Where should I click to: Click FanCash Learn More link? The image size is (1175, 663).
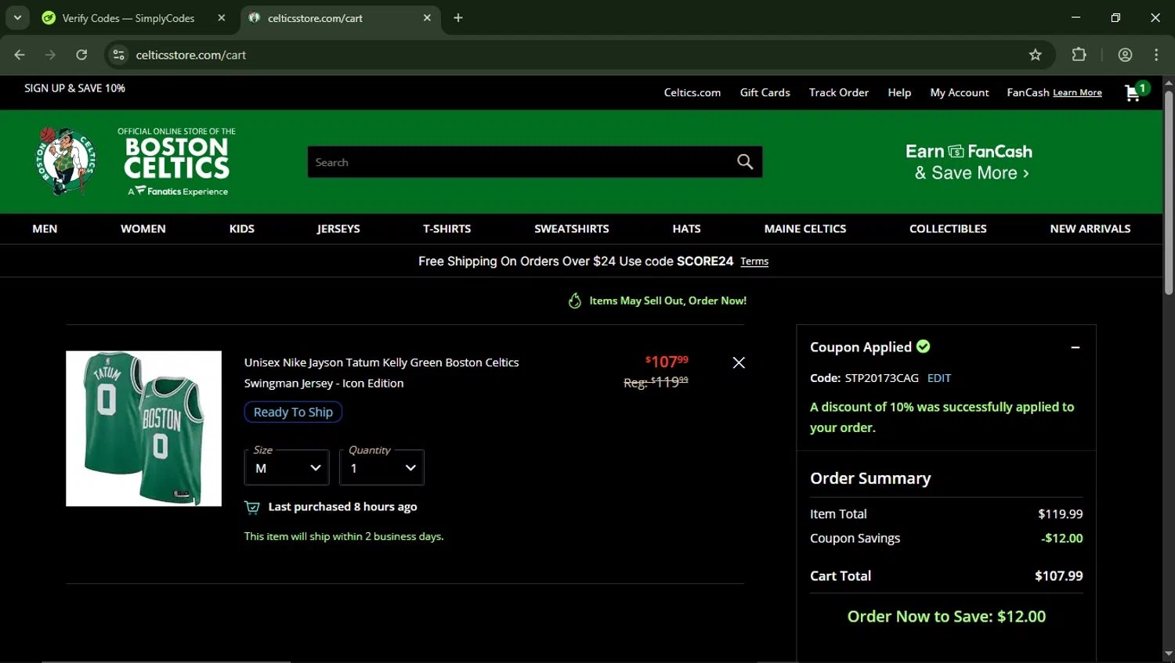[1077, 92]
